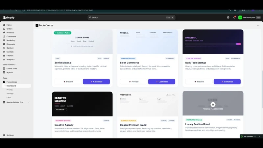
Task: Select Dashboard under FooterVerse
Action: pos(11,86)
